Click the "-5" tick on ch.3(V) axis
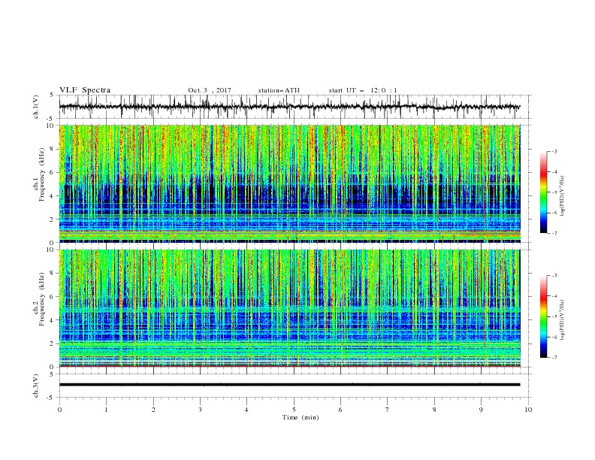 [x=51, y=398]
